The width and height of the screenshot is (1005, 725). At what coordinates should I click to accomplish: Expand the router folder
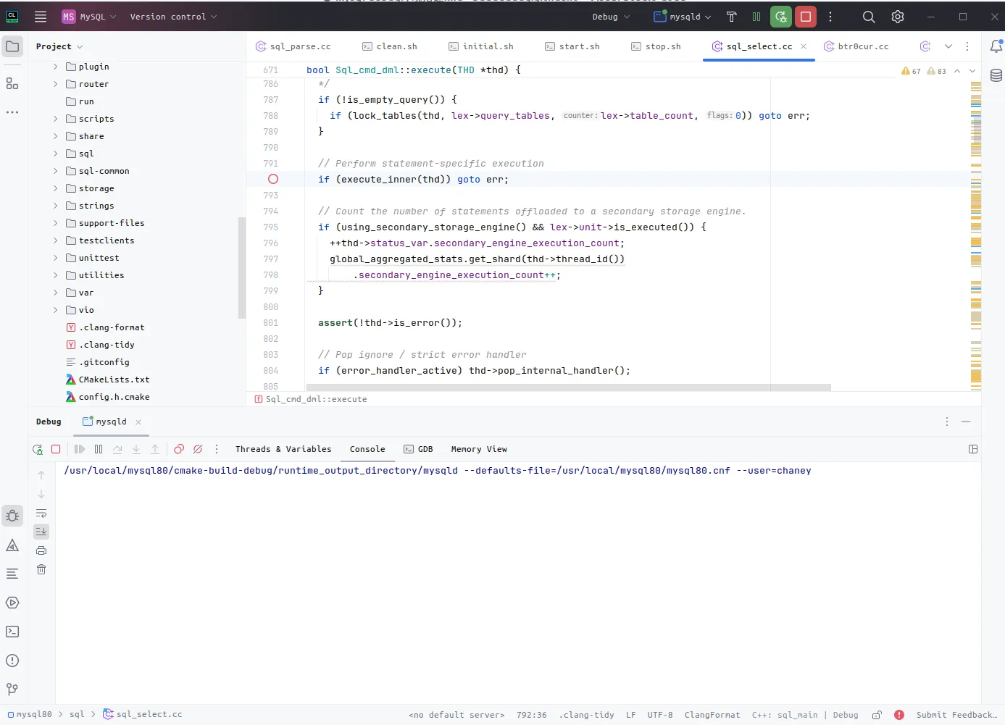point(55,84)
